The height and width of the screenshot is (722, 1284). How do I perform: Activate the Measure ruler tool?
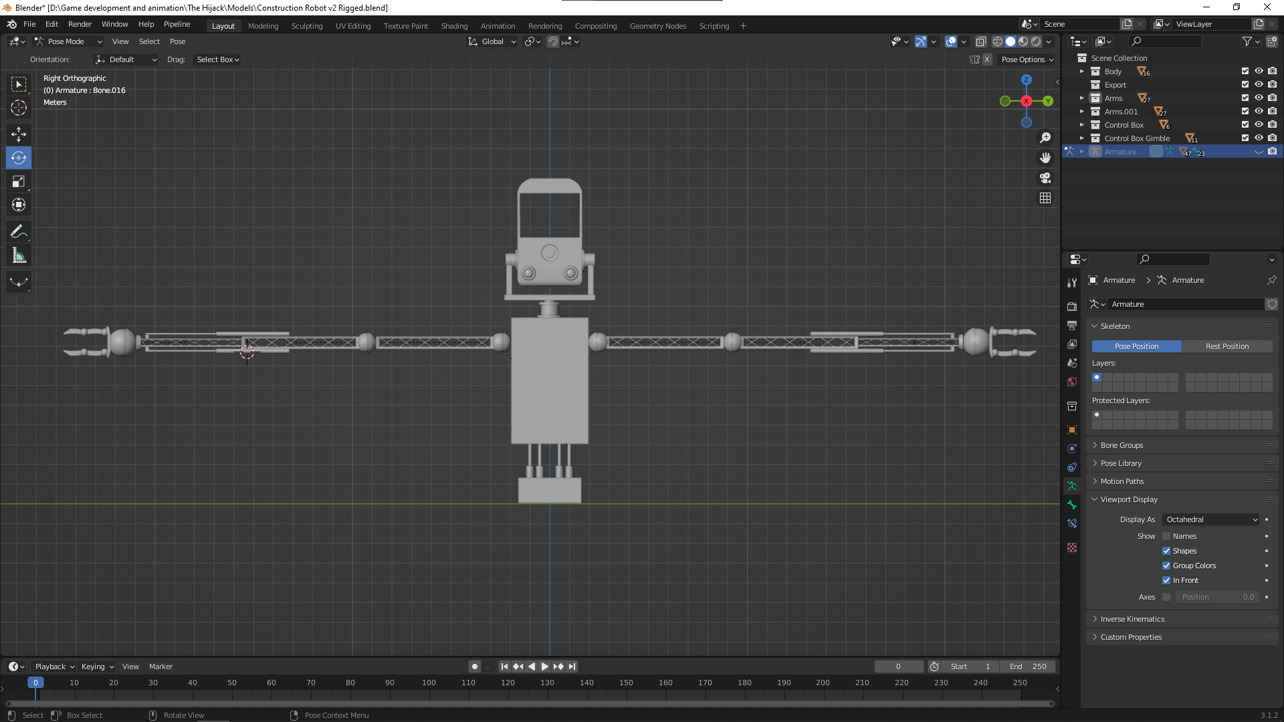coord(19,255)
